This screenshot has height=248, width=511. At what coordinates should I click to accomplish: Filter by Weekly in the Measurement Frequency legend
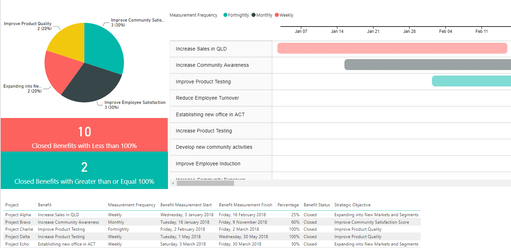click(x=284, y=15)
